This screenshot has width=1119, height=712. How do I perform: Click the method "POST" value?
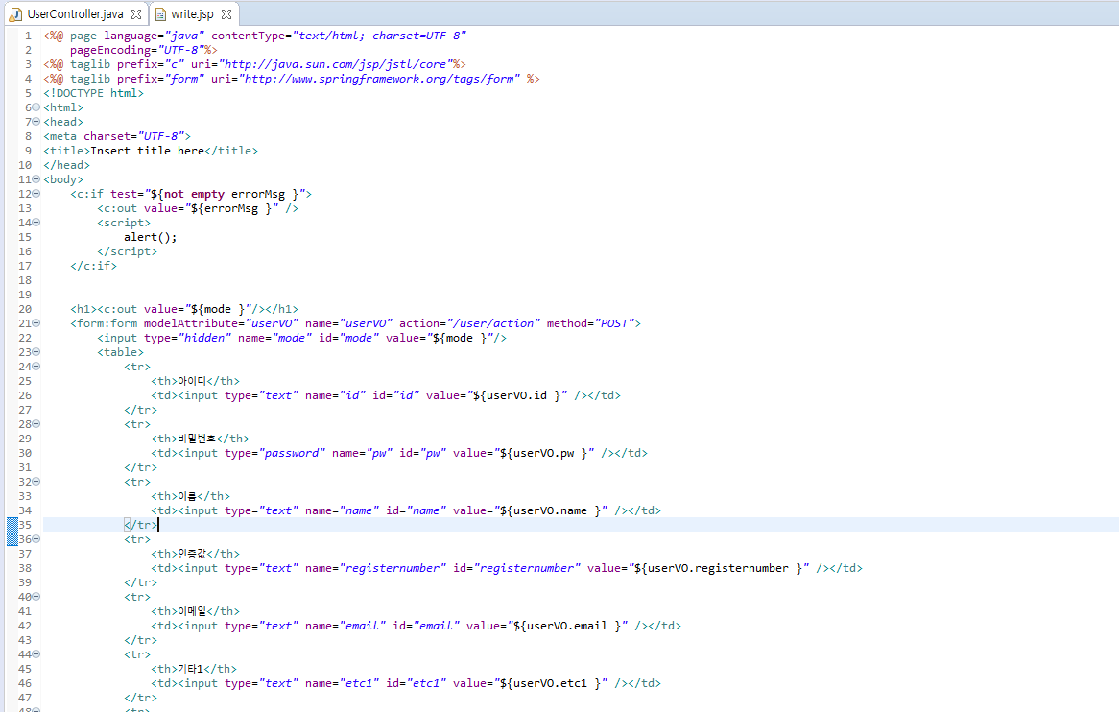pos(614,323)
